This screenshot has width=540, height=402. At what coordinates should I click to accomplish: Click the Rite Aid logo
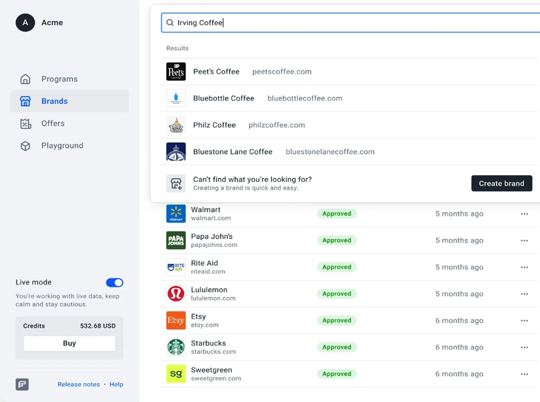click(176, 267)
